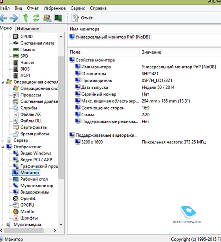Viewport: 221px width, 242px height.
Task: Go up one level with the green arrow
Action: (x=26, y=18)
